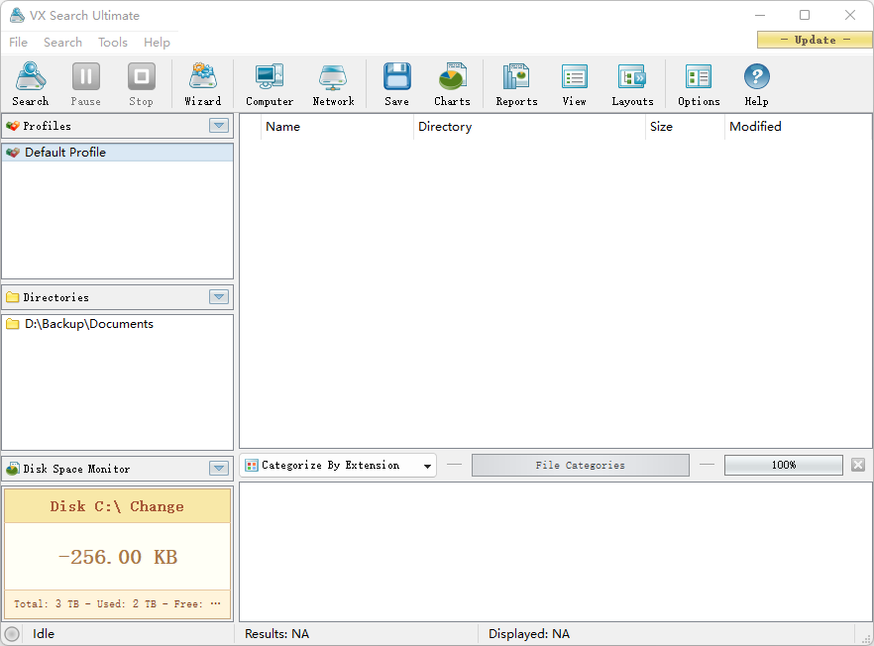Close the file categories pane with X
Screen dimensions: 874x646
coord(858,465)
